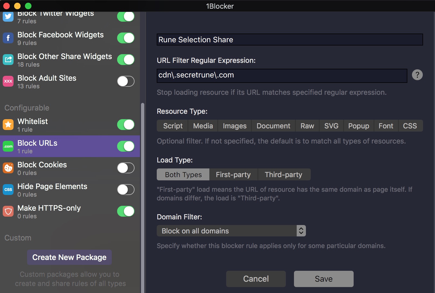Click the Block URLs .com icon

coord(8,146)
